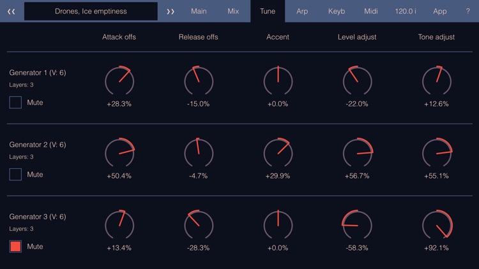Open the preset name 'Drones, Ice emptiness'
The width and height of the screenshot is (479, 269).
91,11
